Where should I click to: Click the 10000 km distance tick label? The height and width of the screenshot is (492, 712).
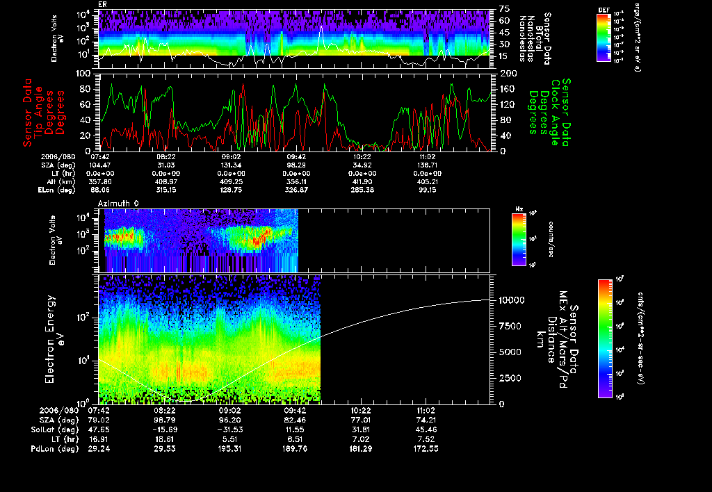[512, 300]
